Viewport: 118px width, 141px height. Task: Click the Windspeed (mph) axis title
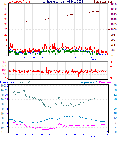(x=19, y=2)
